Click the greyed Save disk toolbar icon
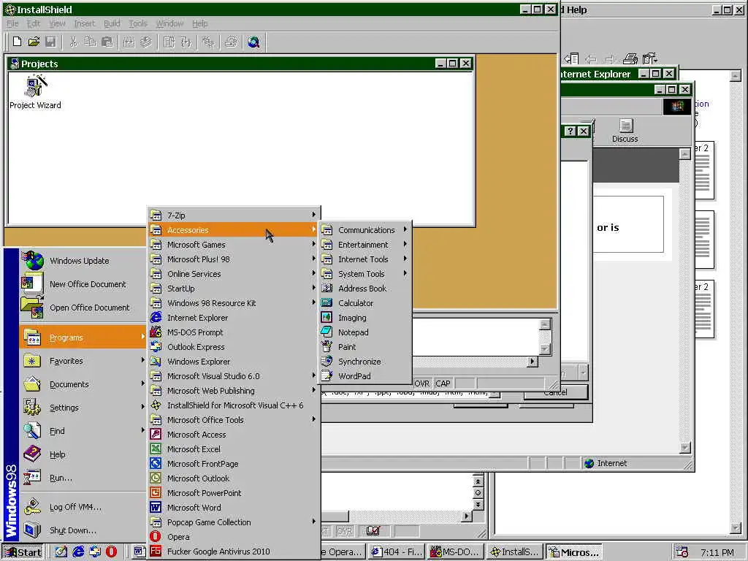Viewport: 748px width, 561px height. tap(50, 42)
